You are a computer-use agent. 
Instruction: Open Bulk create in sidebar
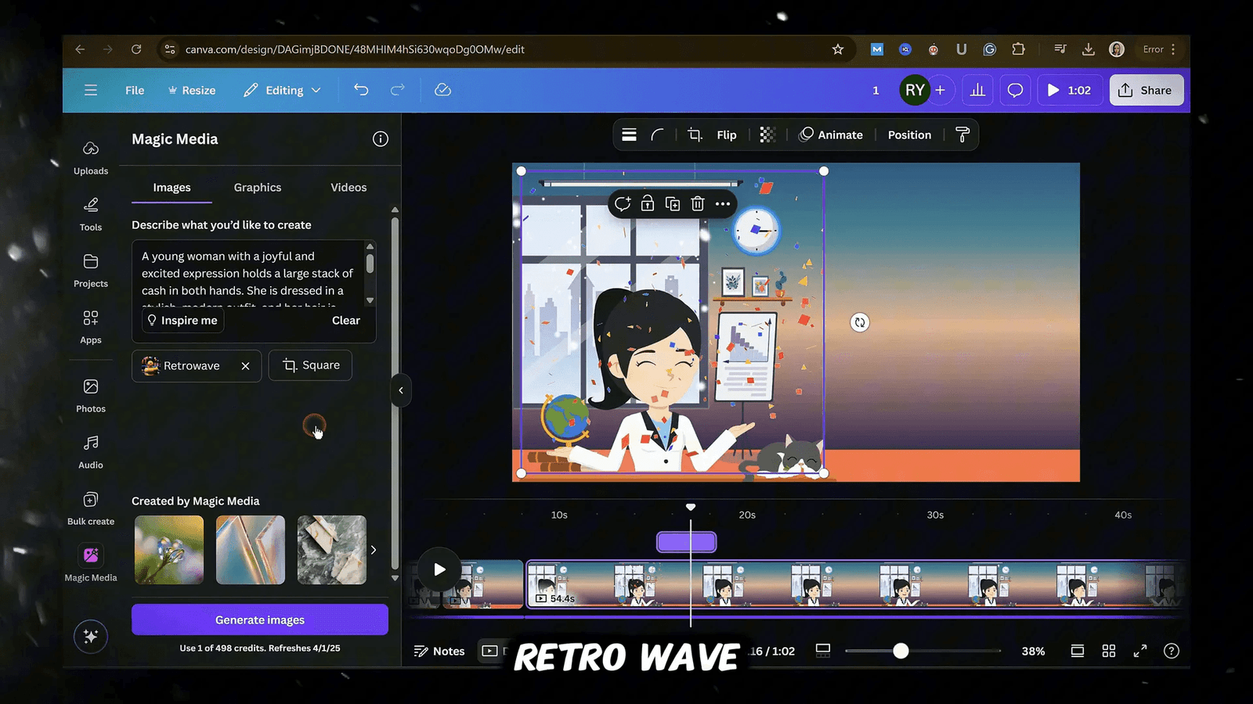pos(91,508)
